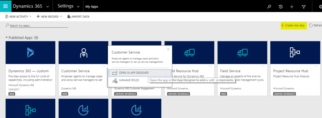Click the plus quick create icon

pos(292,6)
